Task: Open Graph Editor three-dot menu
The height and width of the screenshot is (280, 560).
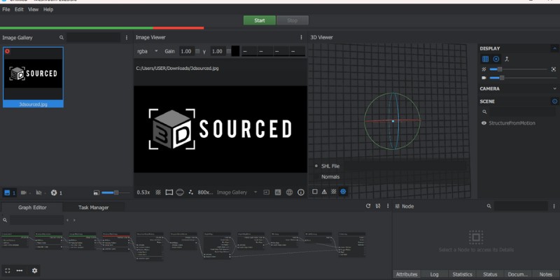Action: (x=387, y=206)
